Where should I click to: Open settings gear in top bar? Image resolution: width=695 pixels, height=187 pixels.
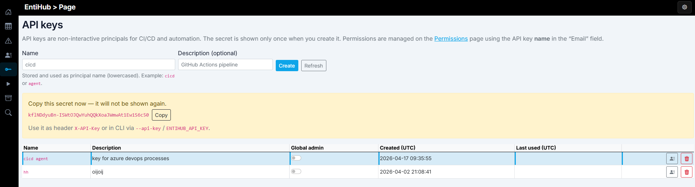coord(684,7)
